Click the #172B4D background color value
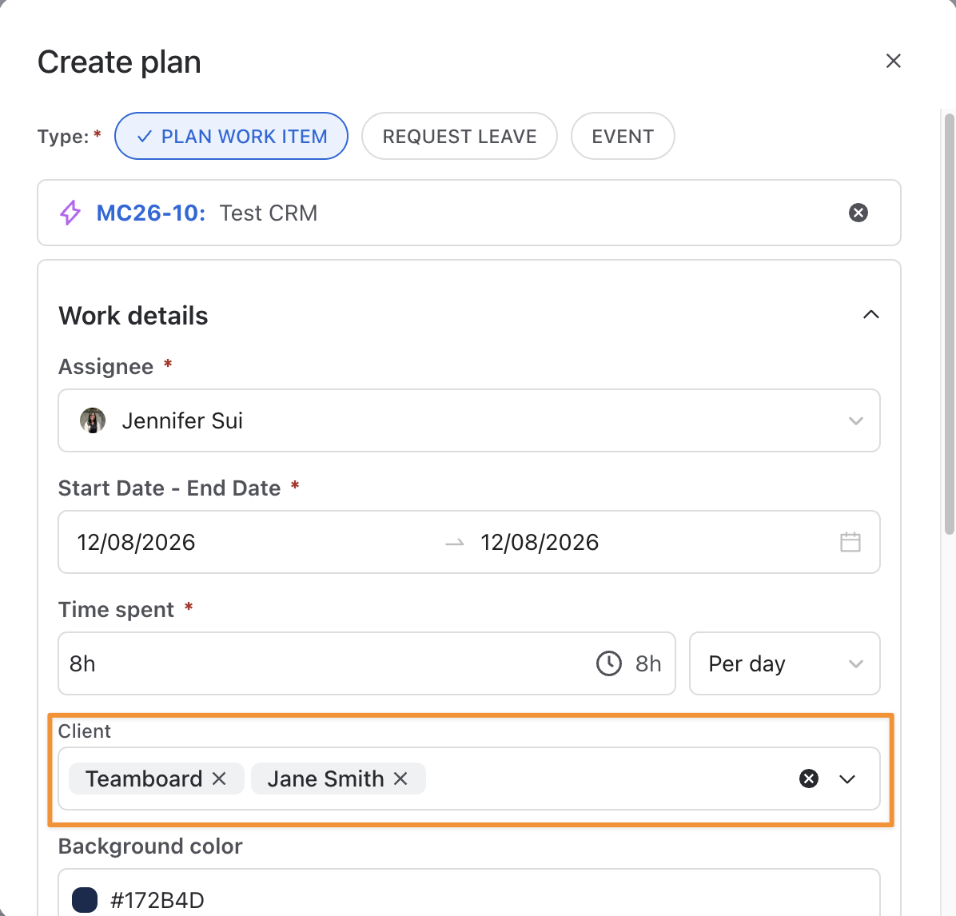 click(157, 900)
